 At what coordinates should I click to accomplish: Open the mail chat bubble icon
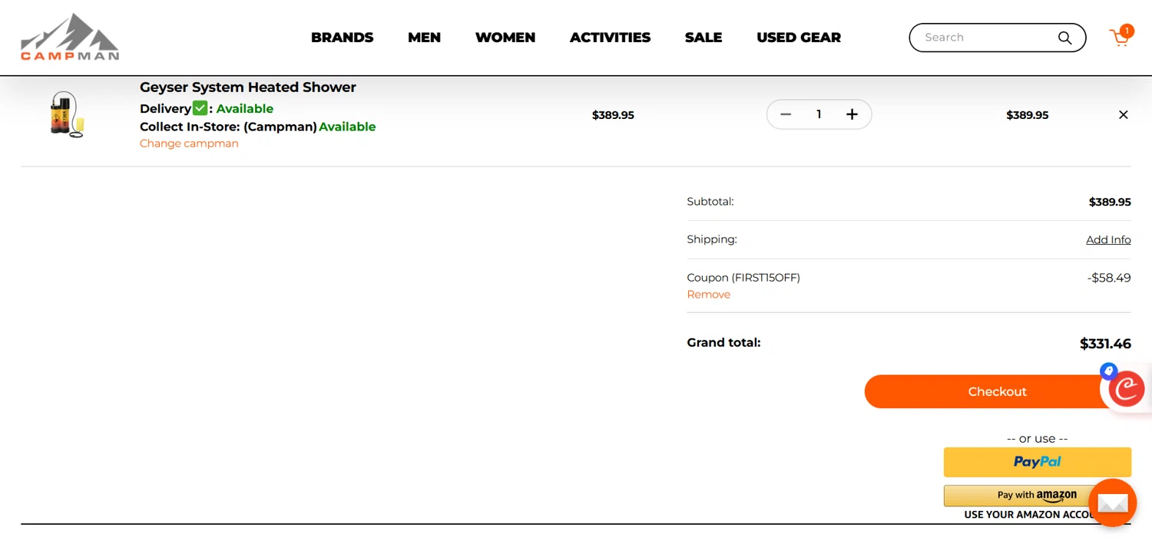[1112, 503]
